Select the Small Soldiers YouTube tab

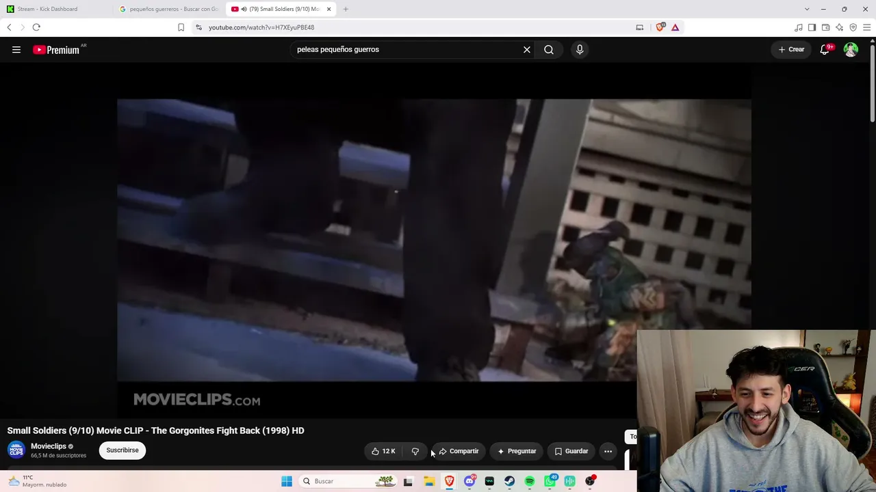pyautogui.click(x=281, y=9)
